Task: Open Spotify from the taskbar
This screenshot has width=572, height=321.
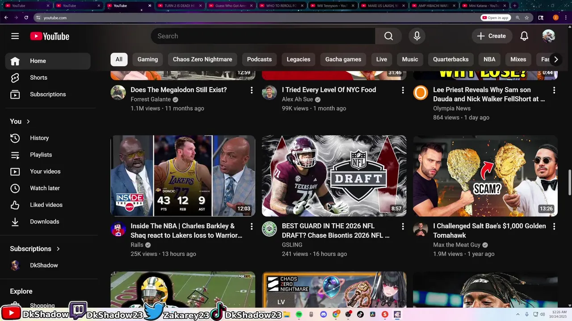Action: pyautogui.click(x=299, y=314)
